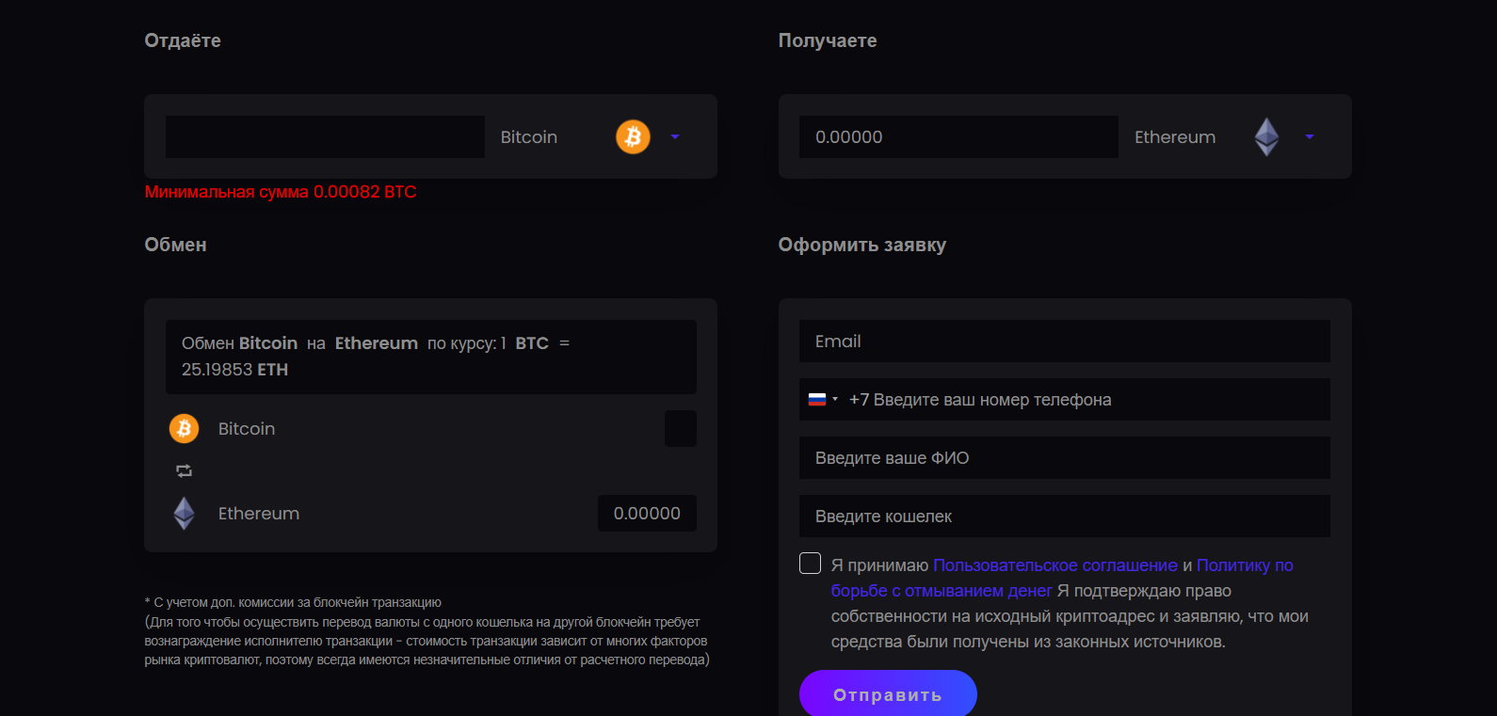Click the minimum amount warning 0.00082 BTC

click(x=281, y=192)
